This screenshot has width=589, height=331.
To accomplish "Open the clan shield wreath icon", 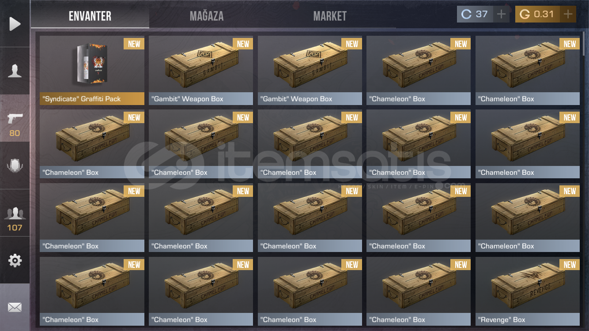I will (x=15, y=165).
